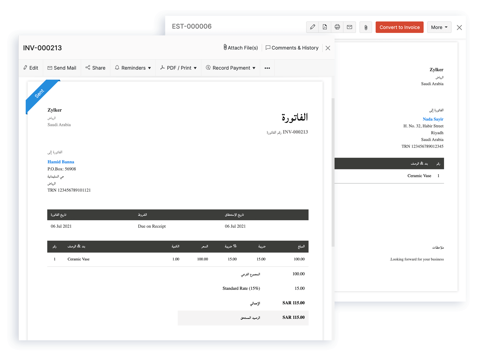This screenshot has width=484, height=363.
Task: Open the More dropdown on the estimate header
Action: point(439,27)
